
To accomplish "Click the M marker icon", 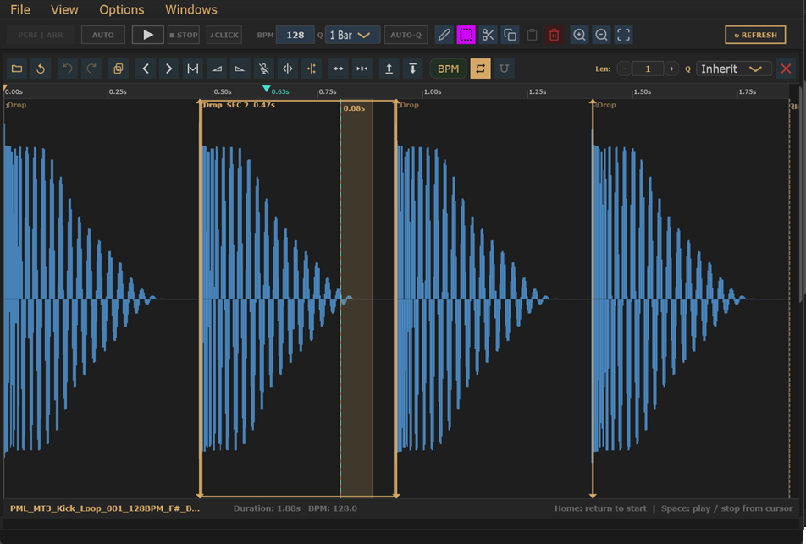I will (193, 69).
